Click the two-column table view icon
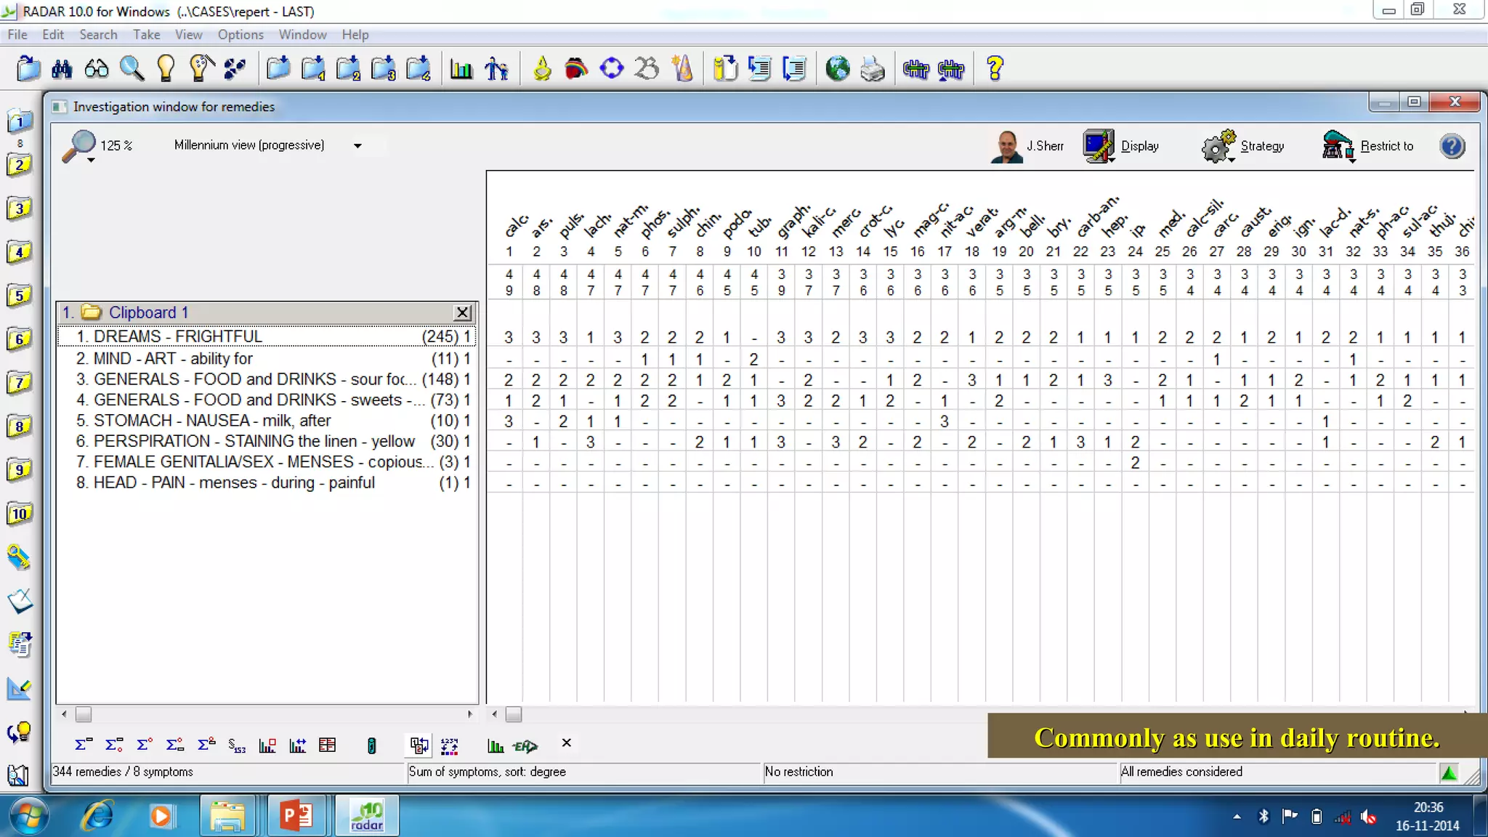This screenshot has width=1488, height=837. (x=328, y=745)
